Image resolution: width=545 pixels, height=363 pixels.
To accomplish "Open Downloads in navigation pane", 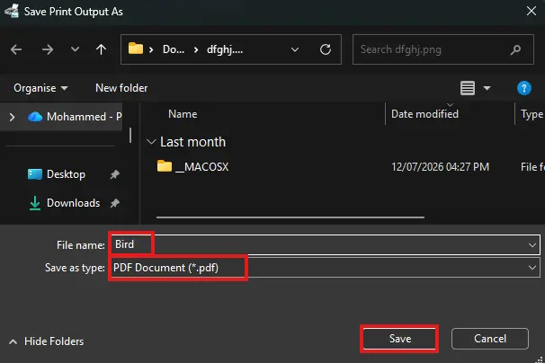I will click(x=65, y=203).
